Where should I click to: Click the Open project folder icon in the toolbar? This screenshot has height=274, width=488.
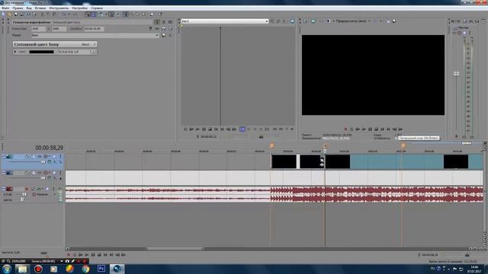click(x=10, y=14)
